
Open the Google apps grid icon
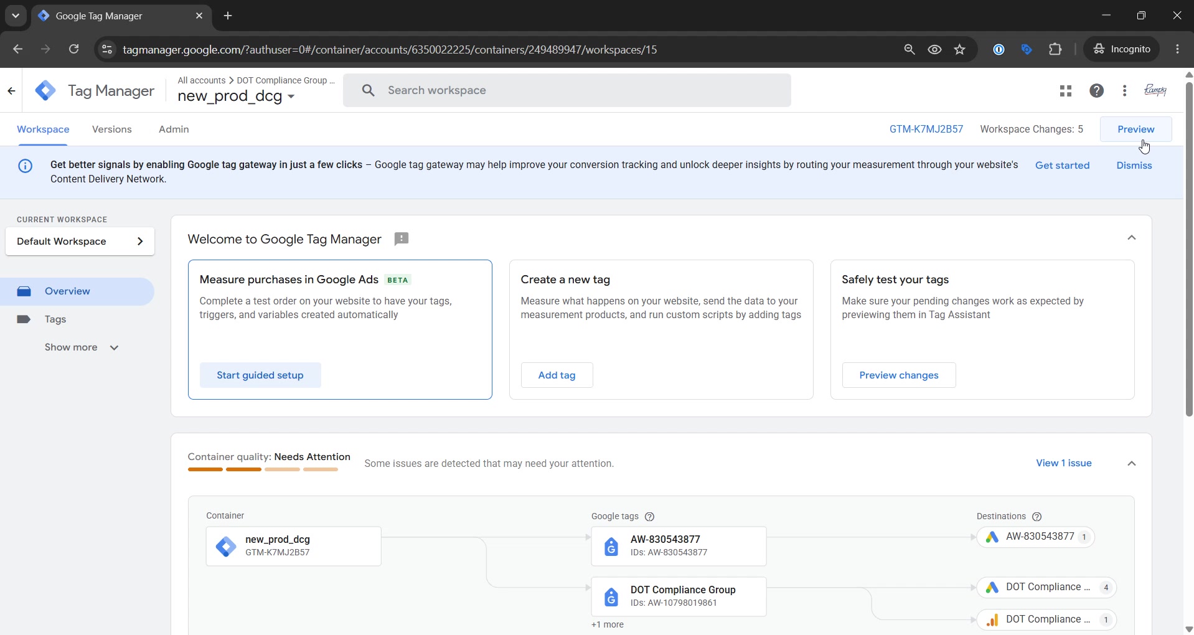1065,91
